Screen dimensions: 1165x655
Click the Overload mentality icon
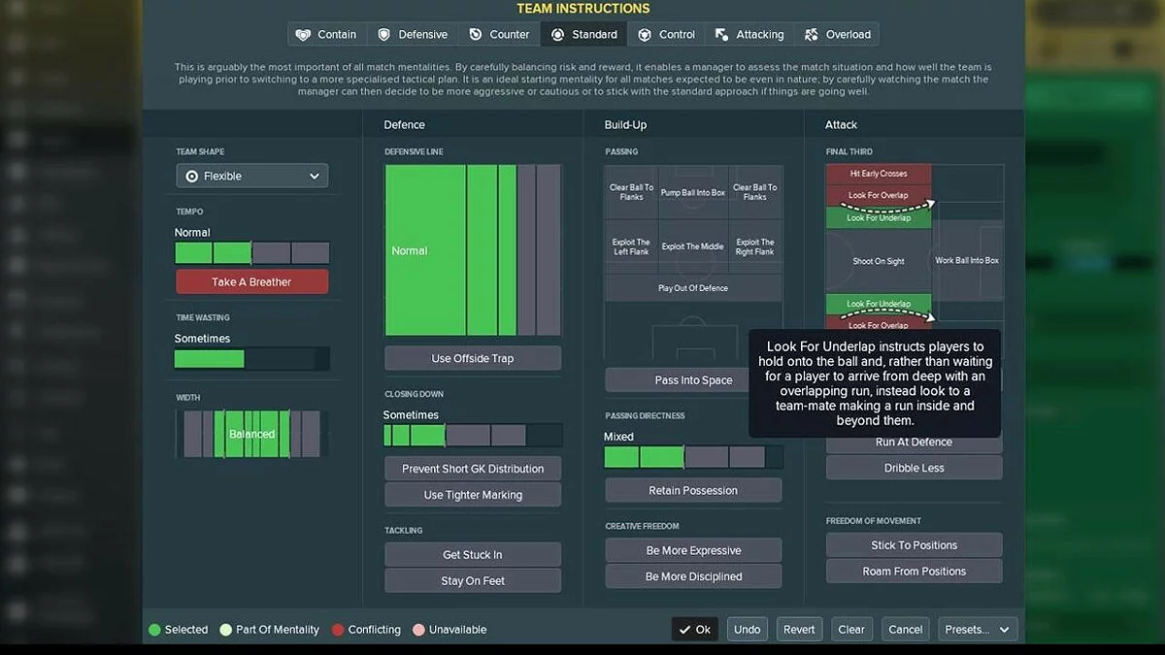coord(810,34)
